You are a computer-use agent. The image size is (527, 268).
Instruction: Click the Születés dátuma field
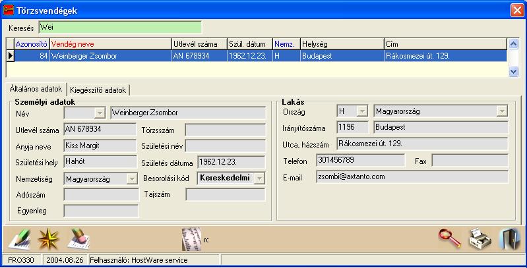point(232,162)
